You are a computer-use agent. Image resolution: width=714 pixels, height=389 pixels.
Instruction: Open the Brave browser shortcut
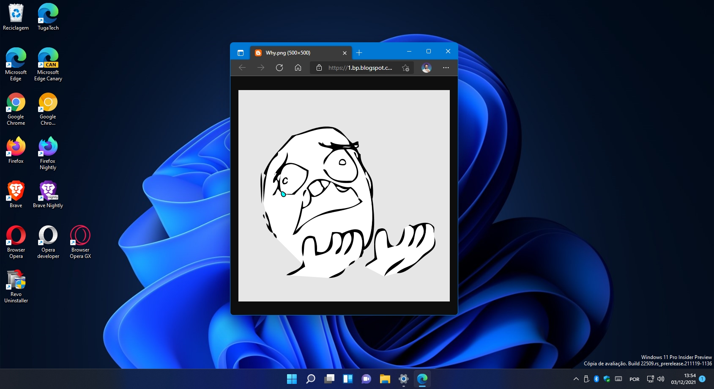point(16,194)
